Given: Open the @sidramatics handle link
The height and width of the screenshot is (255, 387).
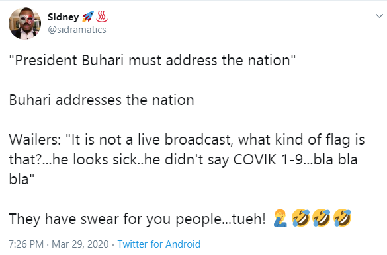Looking at the screenshot, I should pos(77,30).
